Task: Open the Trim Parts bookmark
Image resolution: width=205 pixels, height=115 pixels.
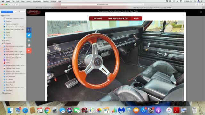Action: [x=8, y=90]
